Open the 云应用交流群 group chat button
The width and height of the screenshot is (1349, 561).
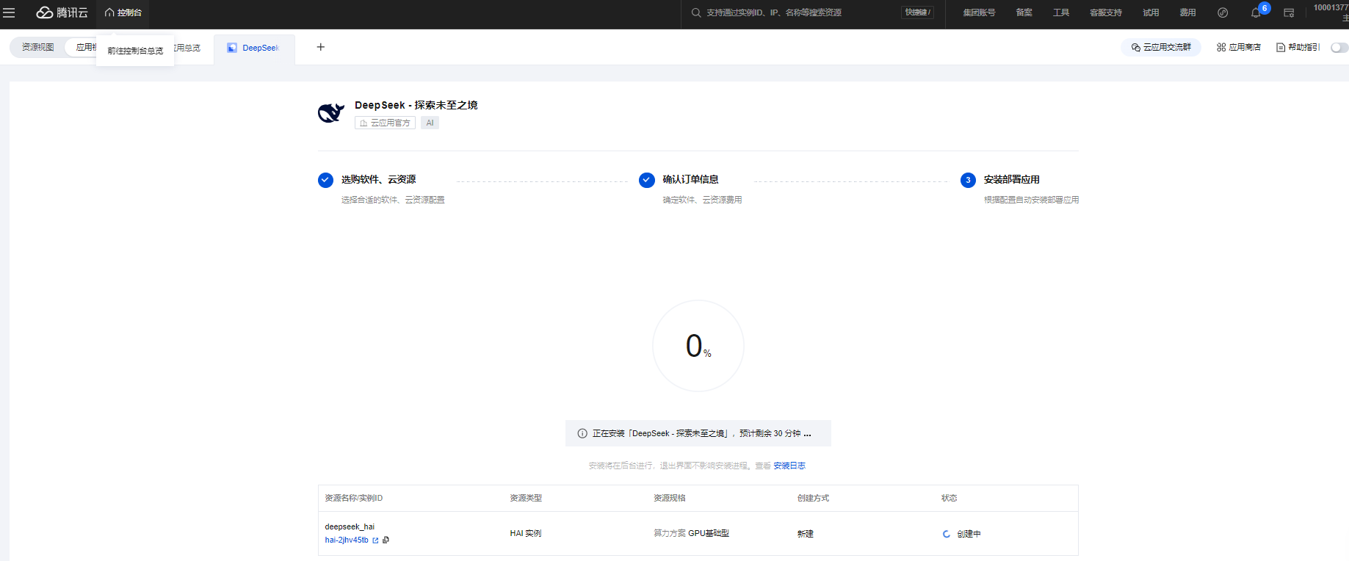[x=1161, y=47]
